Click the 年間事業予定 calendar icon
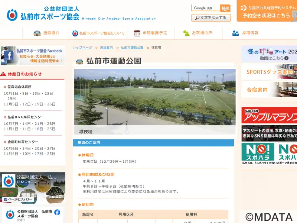The image size is (297, 223). point(137,33)
